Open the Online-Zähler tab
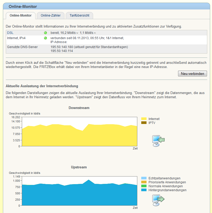212x213 pixels. point(51,15)
